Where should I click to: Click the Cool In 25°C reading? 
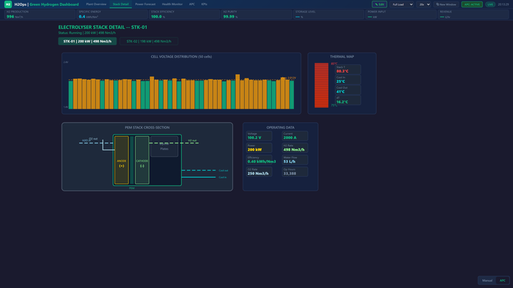coord(348,80)
